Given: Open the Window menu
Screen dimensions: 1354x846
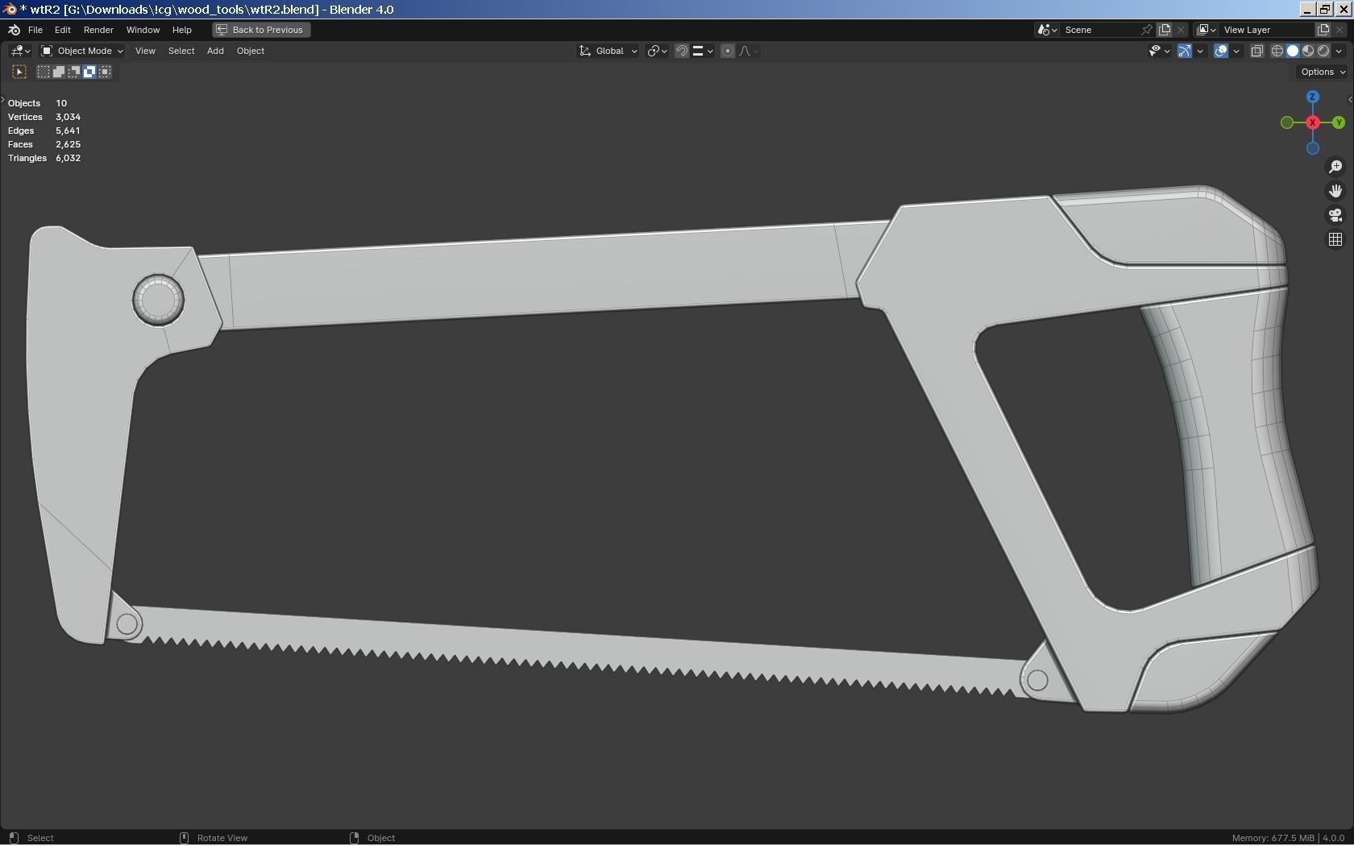Looking at the screenshot, I should point(143,30).
